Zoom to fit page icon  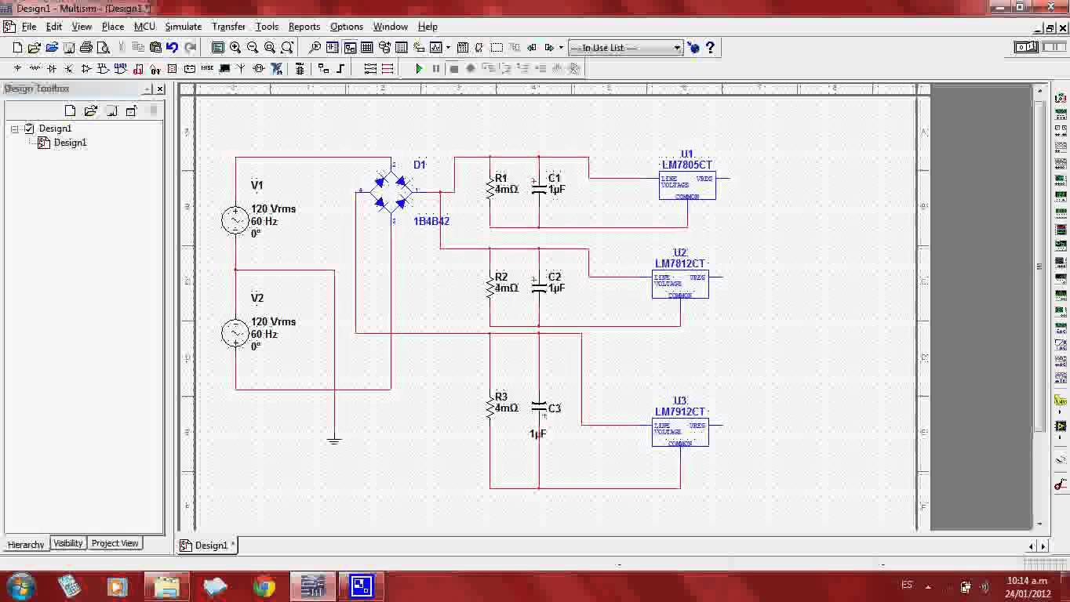pos(287,48)
